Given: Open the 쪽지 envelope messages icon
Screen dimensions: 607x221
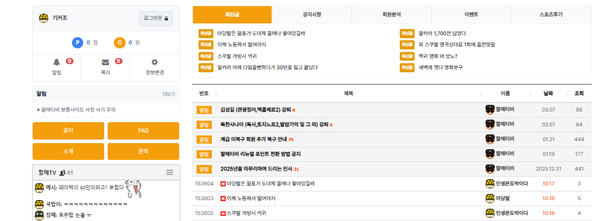Looking at the screenshot, I should click(x=106, y=63).
